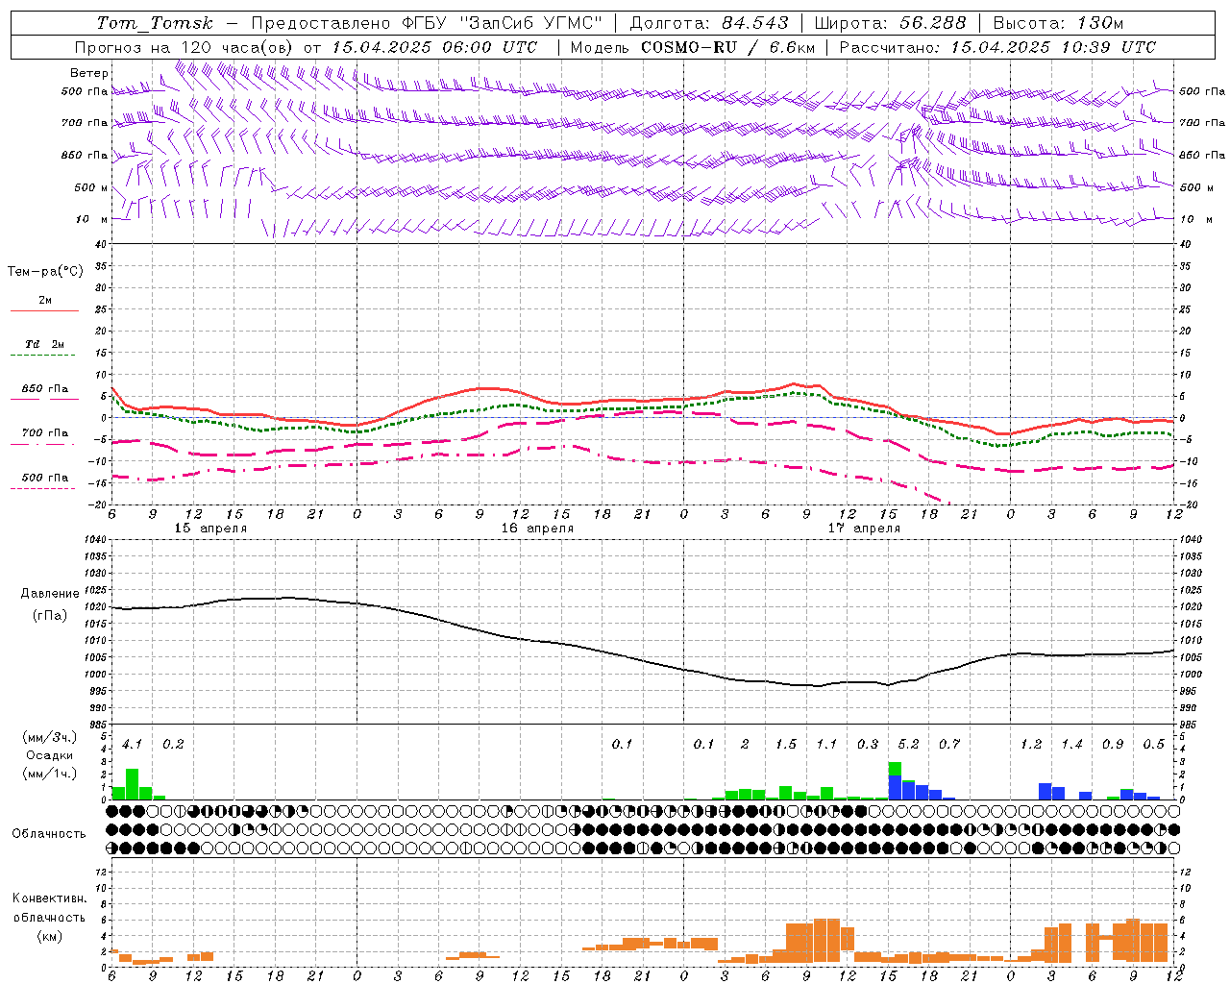1230x984 pixels.
Task: Click the "(км)" unit under convective cloudiness
Action: [x=49, y=936]
